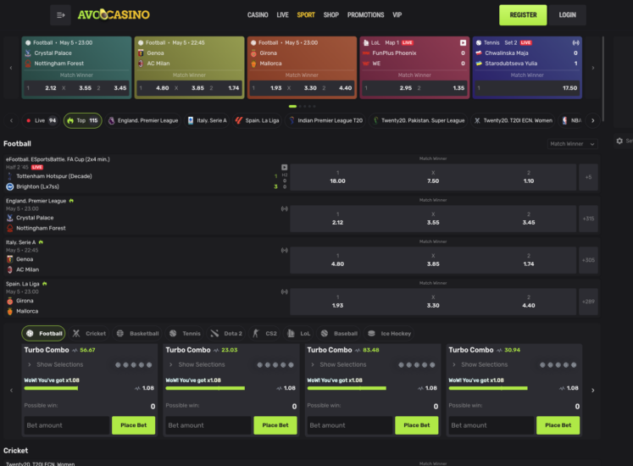Screen dimensions: 633x466
Task: Select the Cricket sport icon tab
Action: (89, 334)
